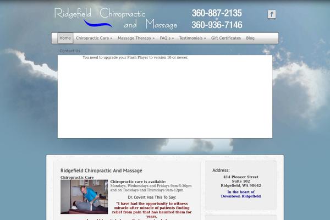This screenshot has width=330, height=220.
Task: Click the 360-887-2135 phone number
Action: [x=217, y=13]
